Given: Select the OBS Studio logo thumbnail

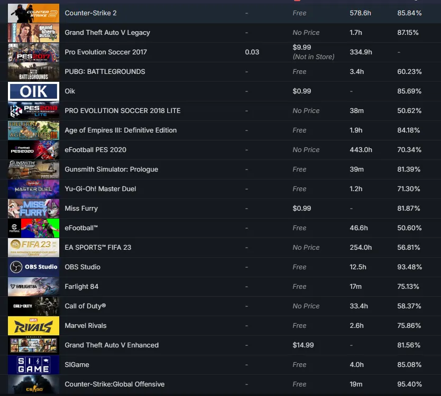Looking at the screenshot, I should 33,267.
